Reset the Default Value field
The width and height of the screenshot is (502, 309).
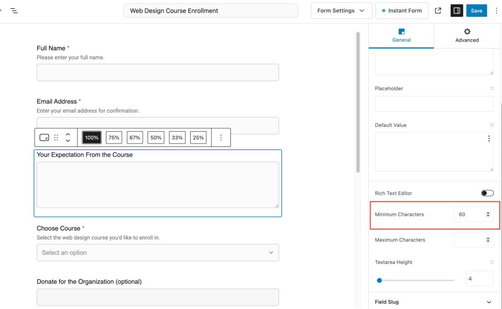click(491, 125)
